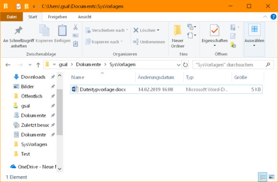
Task: Switch to large thumbnails view icon
Action: 271,177
